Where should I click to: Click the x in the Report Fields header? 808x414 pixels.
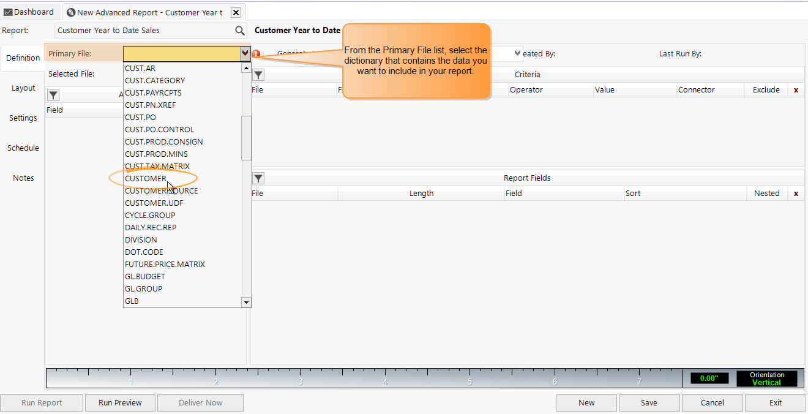point(796,193)
